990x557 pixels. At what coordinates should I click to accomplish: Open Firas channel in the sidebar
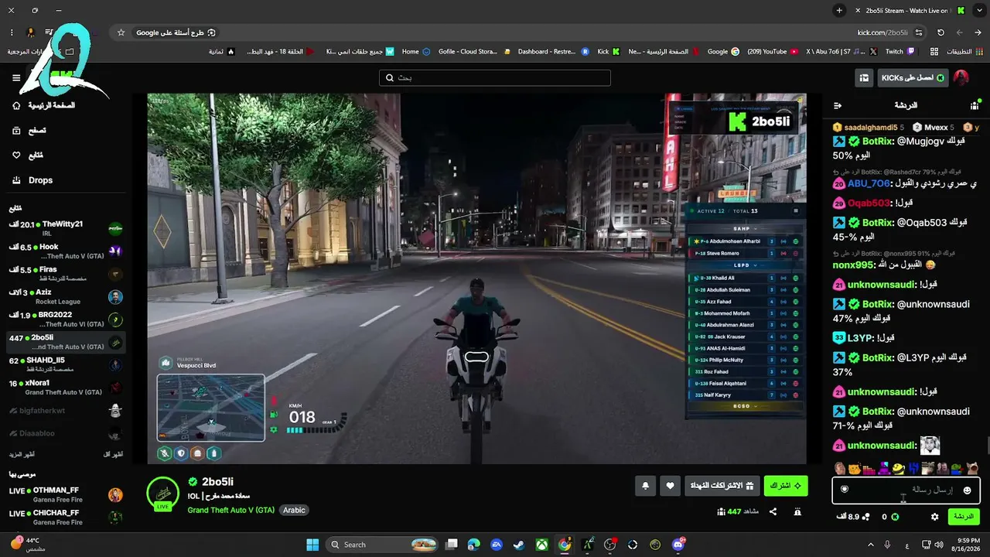coord(66,273)
